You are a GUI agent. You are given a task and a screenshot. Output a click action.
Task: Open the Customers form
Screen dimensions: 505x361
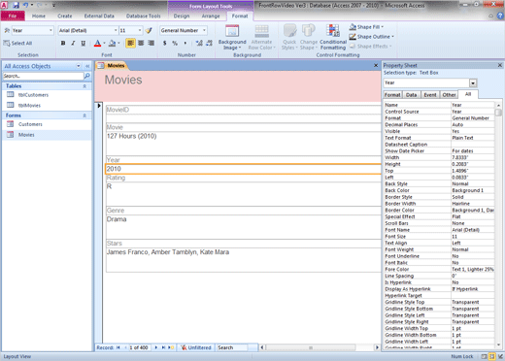coord(30,124)
